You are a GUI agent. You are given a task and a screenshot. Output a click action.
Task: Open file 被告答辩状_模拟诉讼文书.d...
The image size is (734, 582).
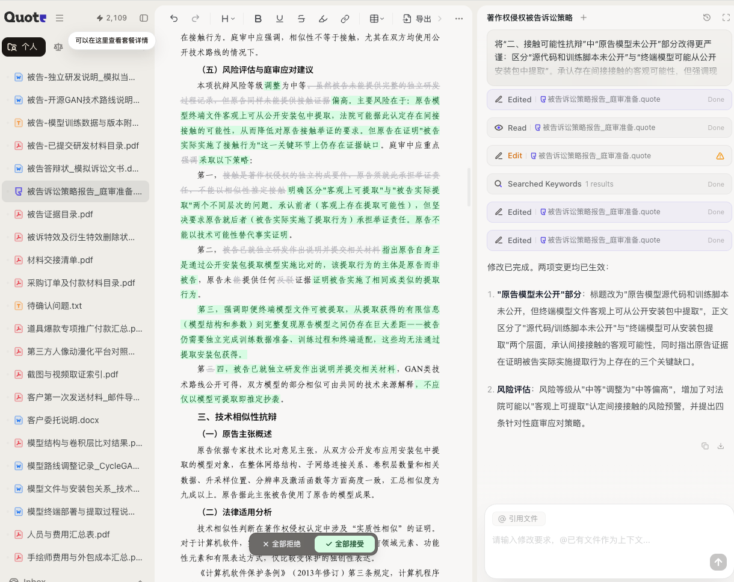pyautogui.click(x=76, y=169)
